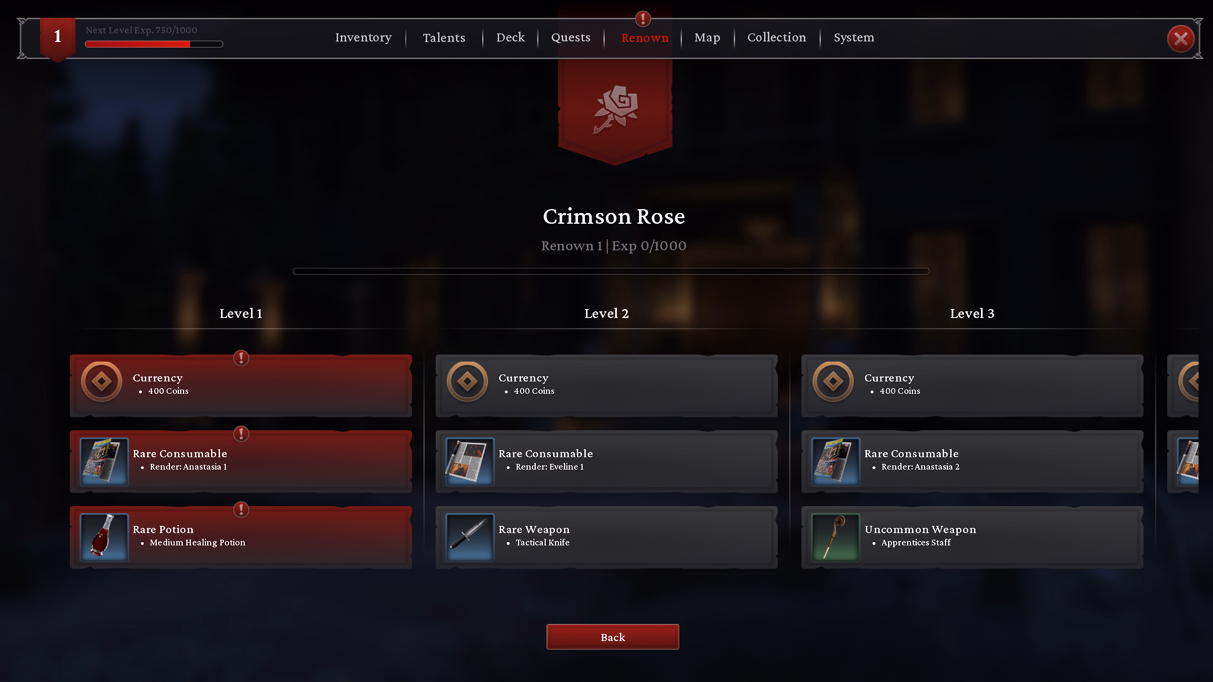Open the Deck tab
This screenshot has width=1213, height=682.
click(510, 37)
